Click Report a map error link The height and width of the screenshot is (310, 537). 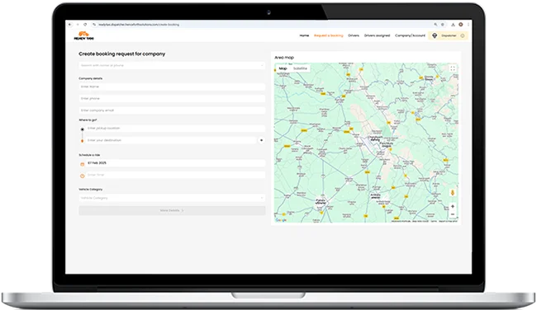448,221
